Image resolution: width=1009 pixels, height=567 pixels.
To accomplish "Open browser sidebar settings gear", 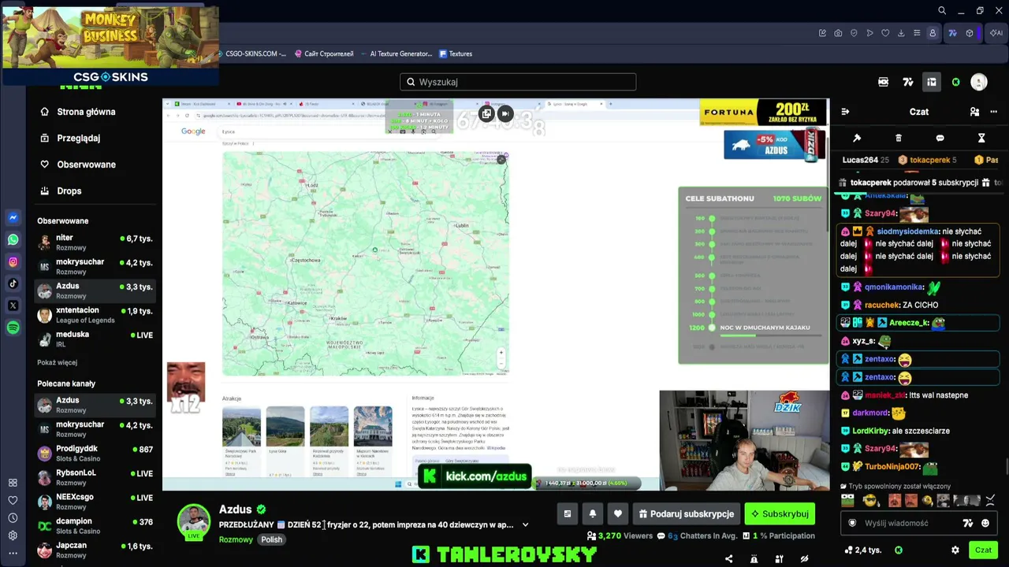I will click(13, 535).
